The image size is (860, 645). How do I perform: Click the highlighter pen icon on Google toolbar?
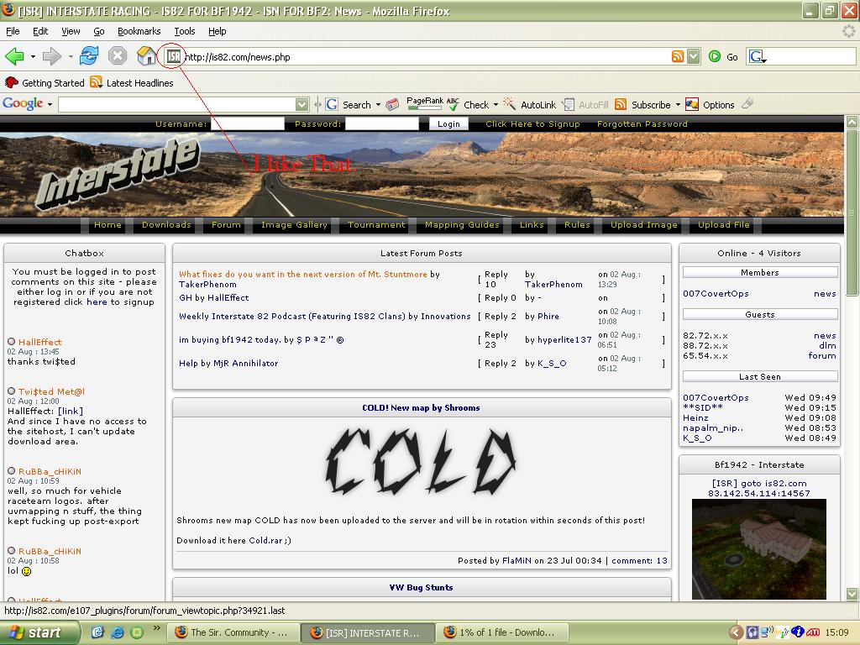tap(747, 103)
